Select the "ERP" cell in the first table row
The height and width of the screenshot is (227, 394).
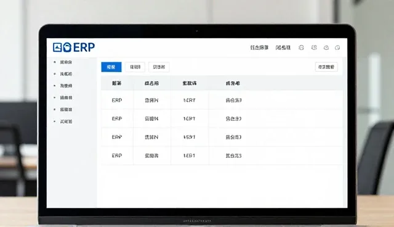click(x=117, y=100)
